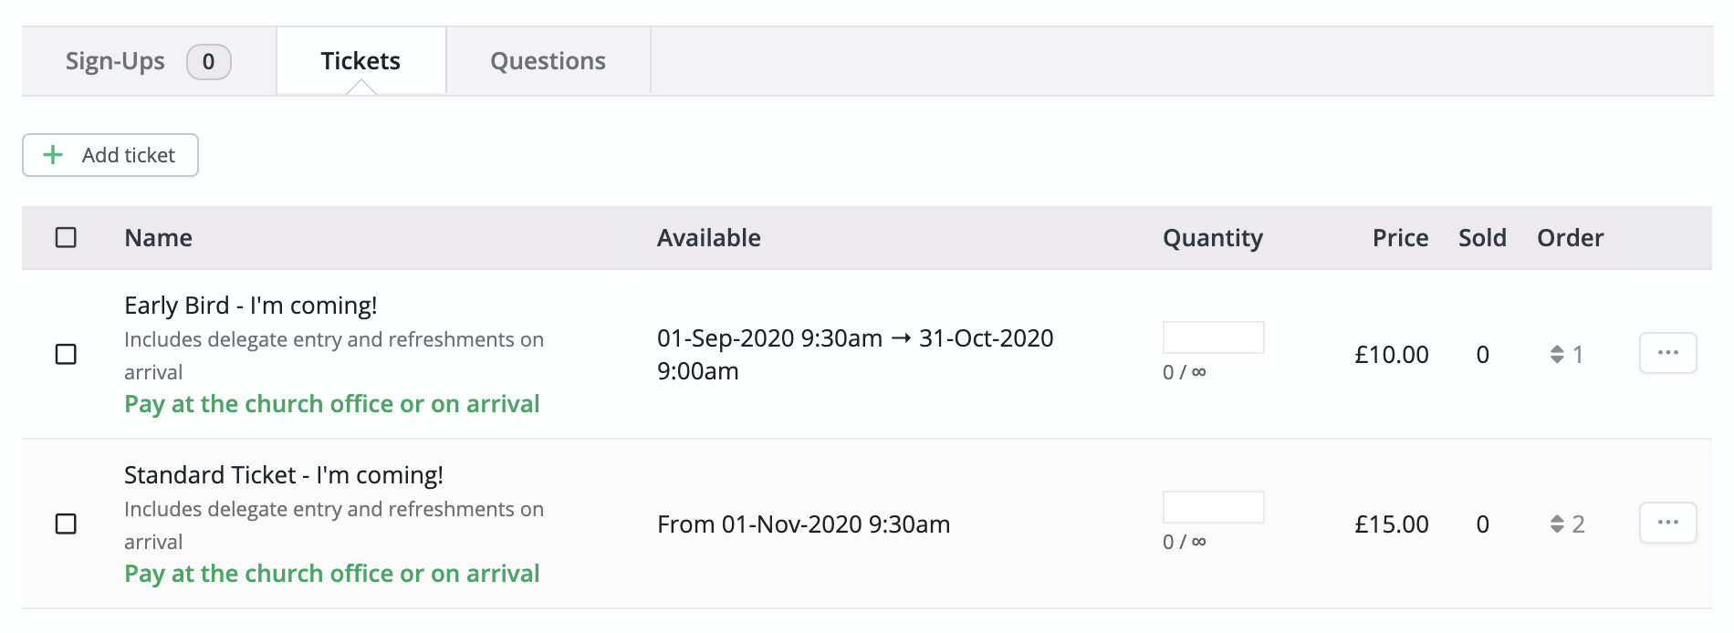Click the green plus icon for Add ticket

(54, 155)
